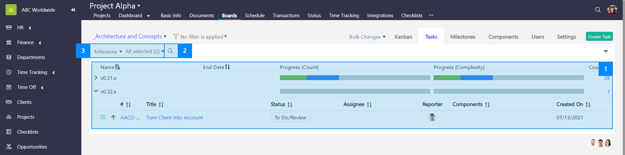The image size is (625, 155).
Task: Open the Turn Client into Account task link
Action: (174, 117)
